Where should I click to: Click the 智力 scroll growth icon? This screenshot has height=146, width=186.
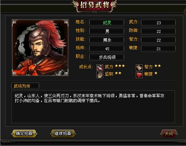click(139, 67)
